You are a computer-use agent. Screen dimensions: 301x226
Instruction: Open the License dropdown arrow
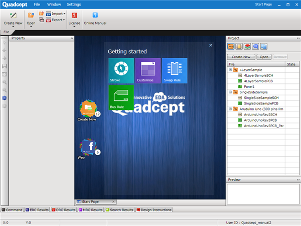pyautogui.click(x=74, y=27)
